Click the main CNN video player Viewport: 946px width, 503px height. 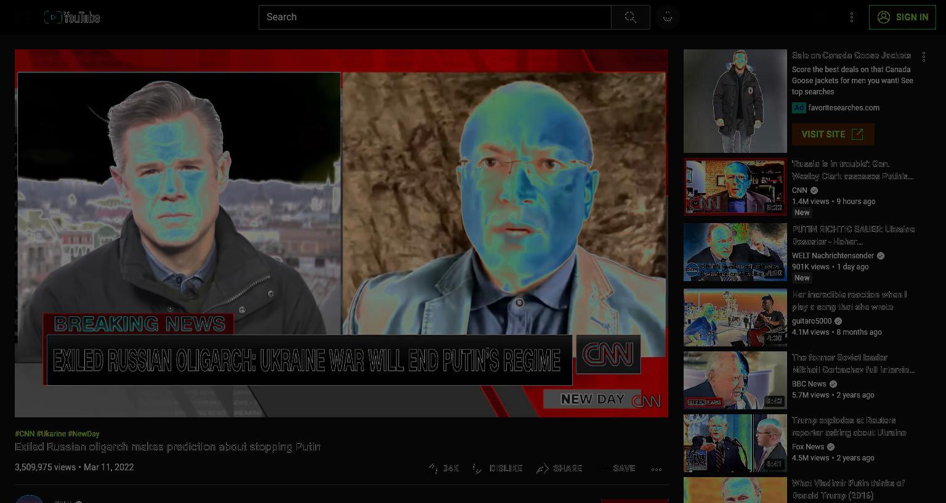click(x=341, y=233)
